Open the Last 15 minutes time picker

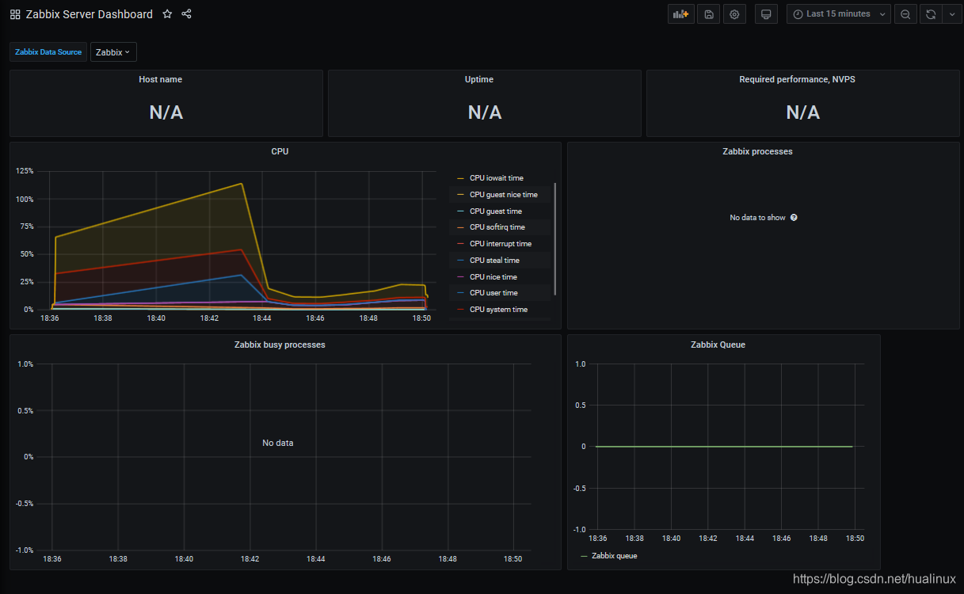(839, 14)
